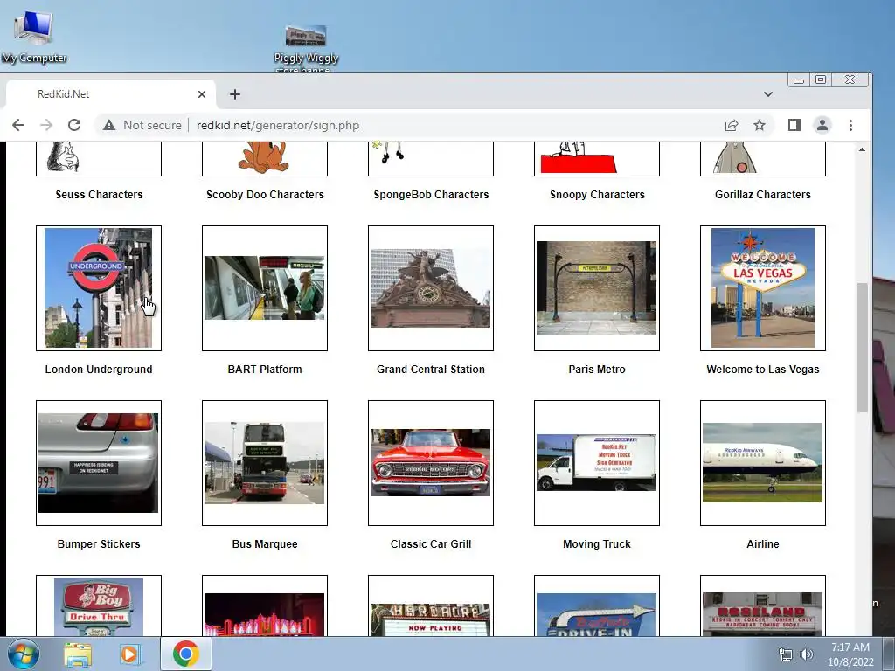Open the Paris Metro sign thumbnail

click(x=597, y=288)
